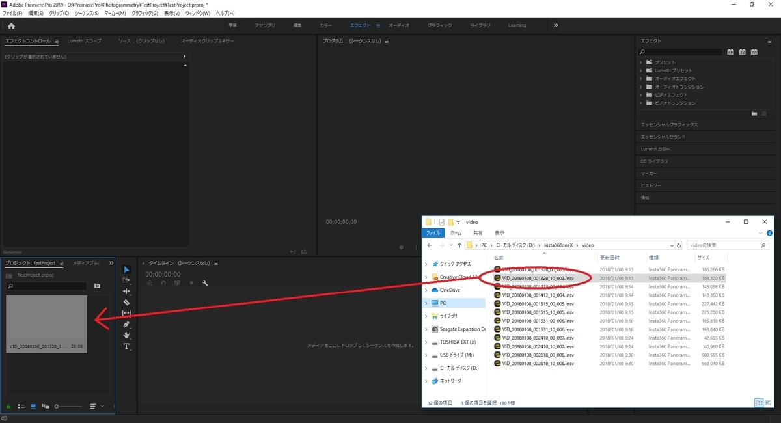Screen dimensions: 781x423
Task: Open project panel tabs overflow chevron
Action: click(111, 263)
